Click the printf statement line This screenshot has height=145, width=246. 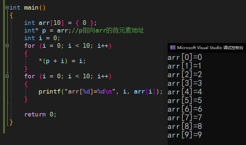point(101,92)
